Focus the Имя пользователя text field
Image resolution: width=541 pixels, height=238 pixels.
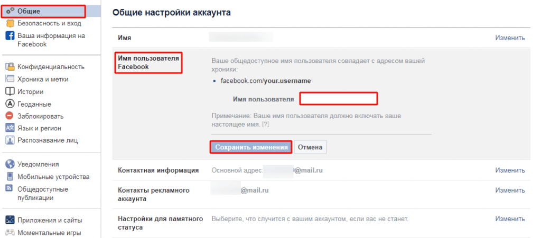[339, 99]
